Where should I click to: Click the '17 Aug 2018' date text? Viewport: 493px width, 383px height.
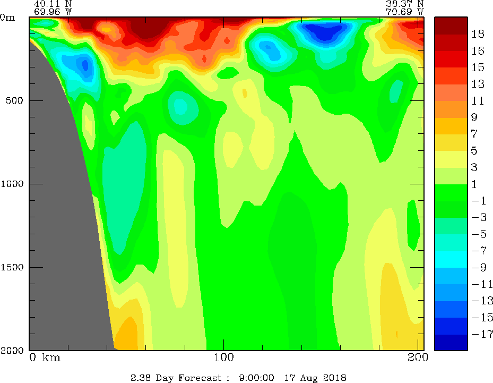tap(315, 378)
